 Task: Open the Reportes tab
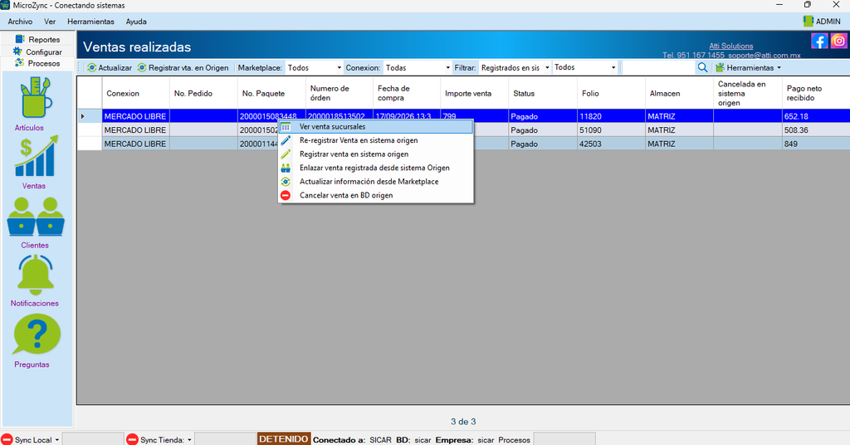click(x=37, y=39)
